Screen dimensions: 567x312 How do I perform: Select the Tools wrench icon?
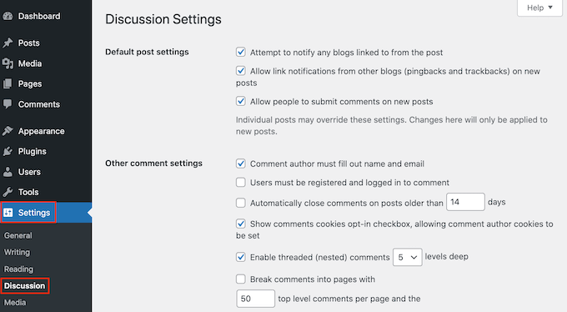(8, 192)
